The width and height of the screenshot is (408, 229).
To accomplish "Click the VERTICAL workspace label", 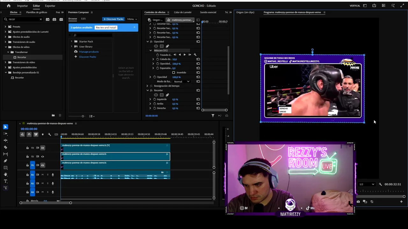I will coord(355,6).
